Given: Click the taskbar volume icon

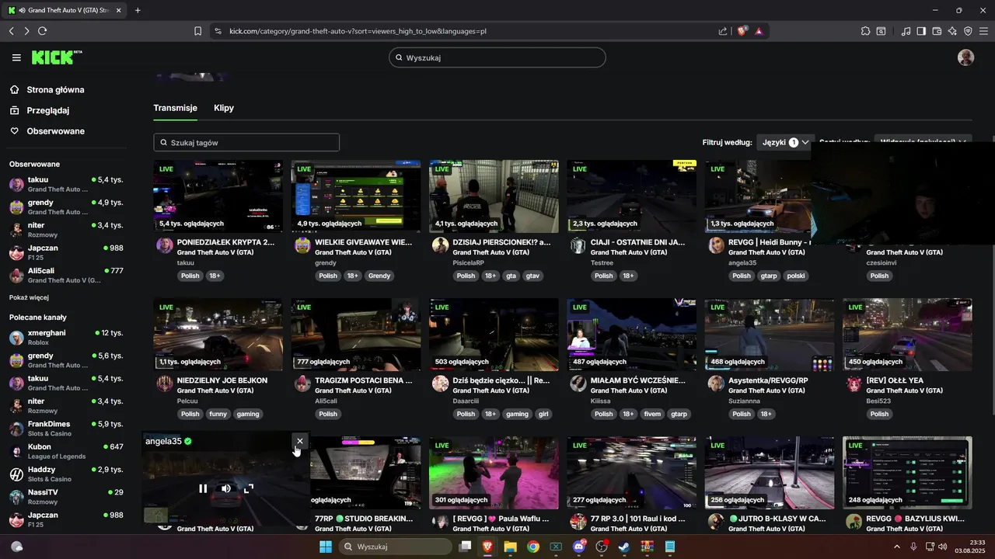Looking at the screenshot, I should click(x=942, y=547).
